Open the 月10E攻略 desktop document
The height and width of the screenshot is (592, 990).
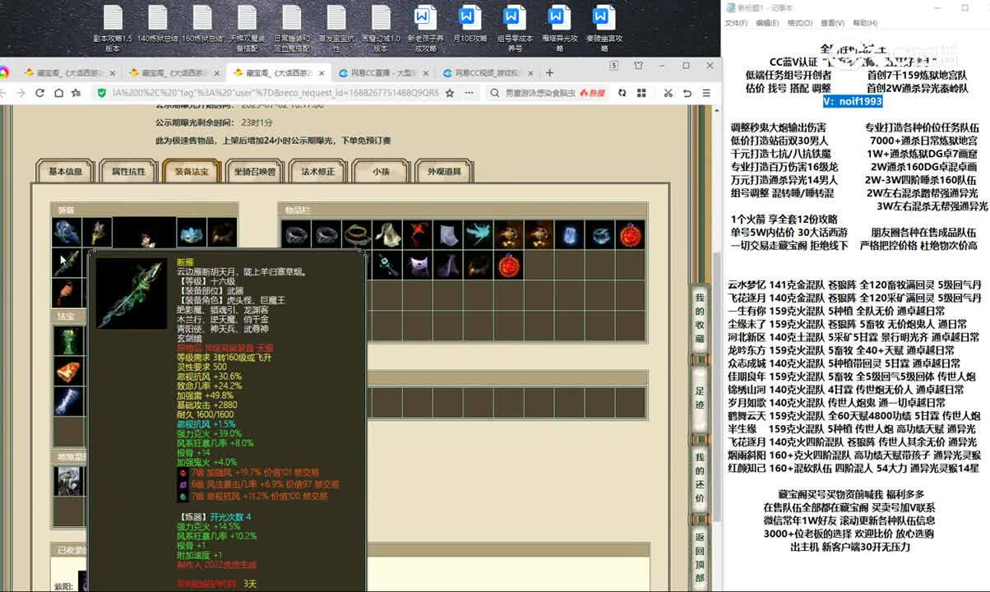point(470,25)
